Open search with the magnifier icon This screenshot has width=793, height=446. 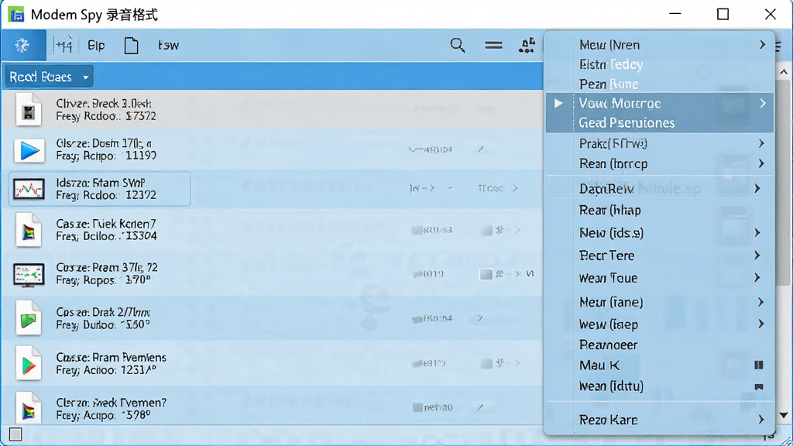[457, 46]
